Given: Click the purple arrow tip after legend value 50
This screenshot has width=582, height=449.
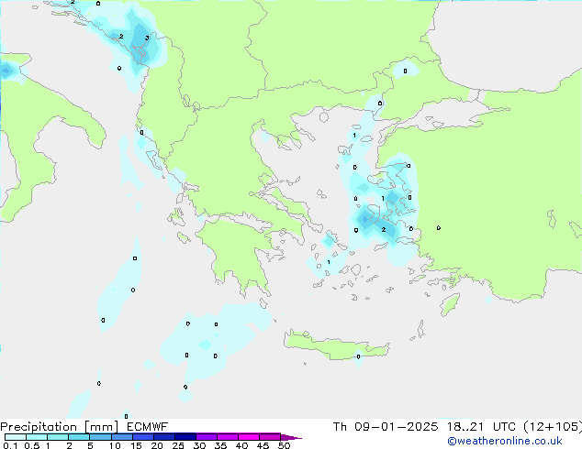Looking at the screenshot, I should [x=291, y=437].
